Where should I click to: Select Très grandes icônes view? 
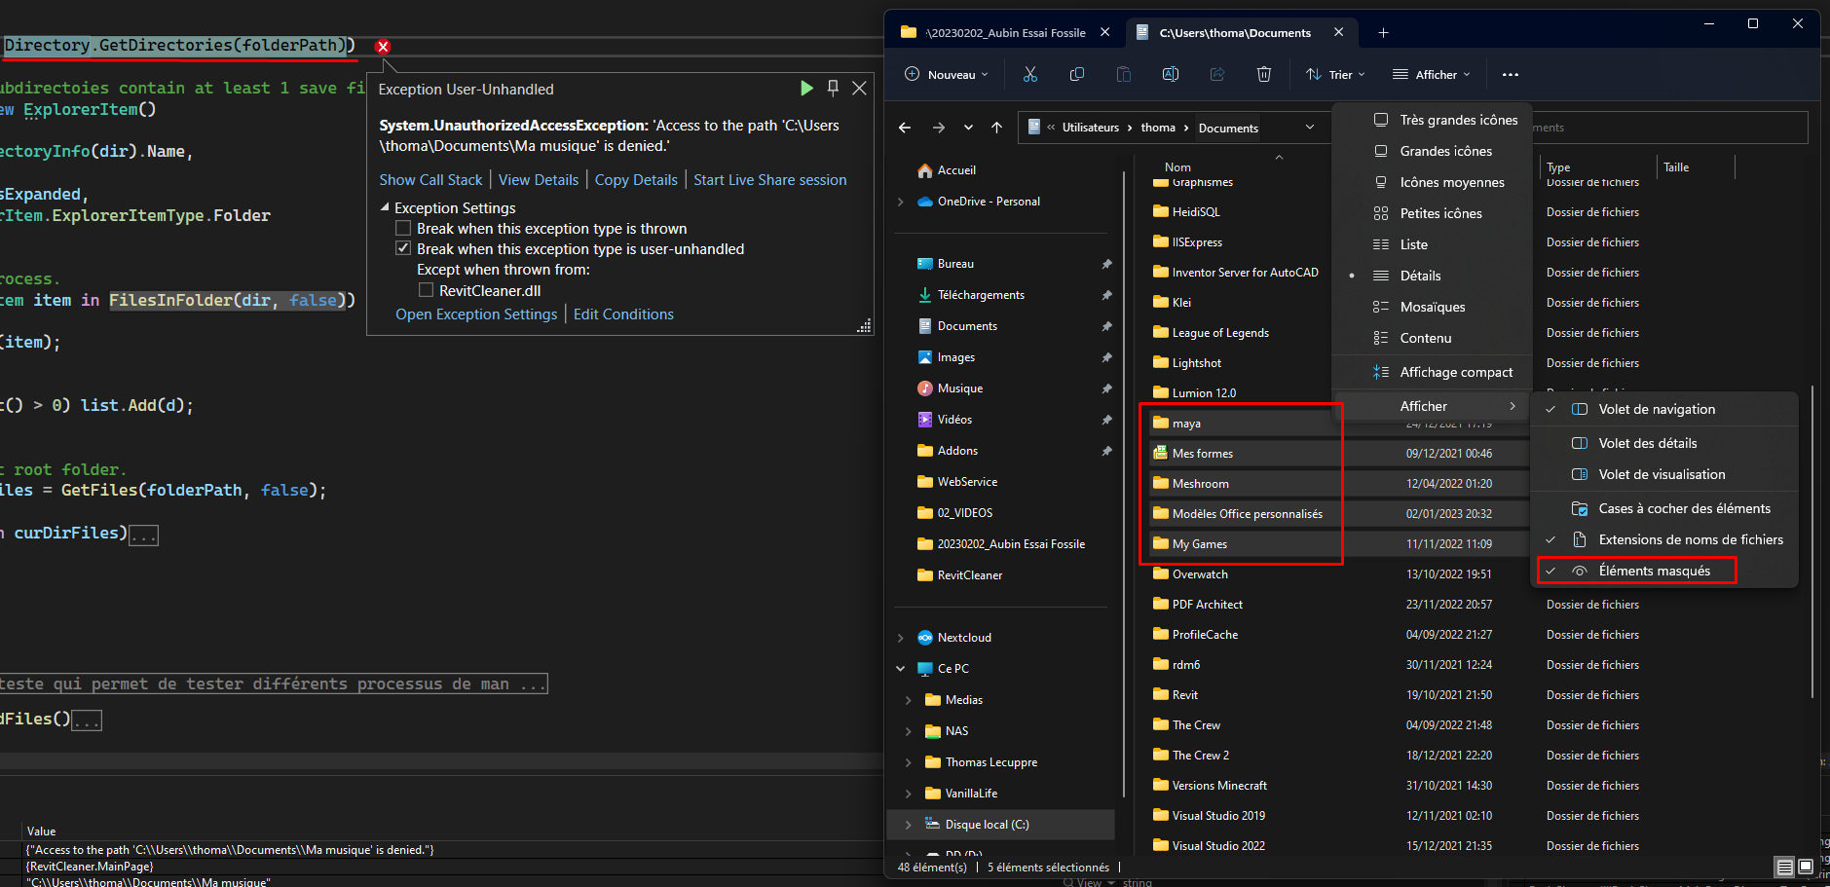tap(1432, 120)
